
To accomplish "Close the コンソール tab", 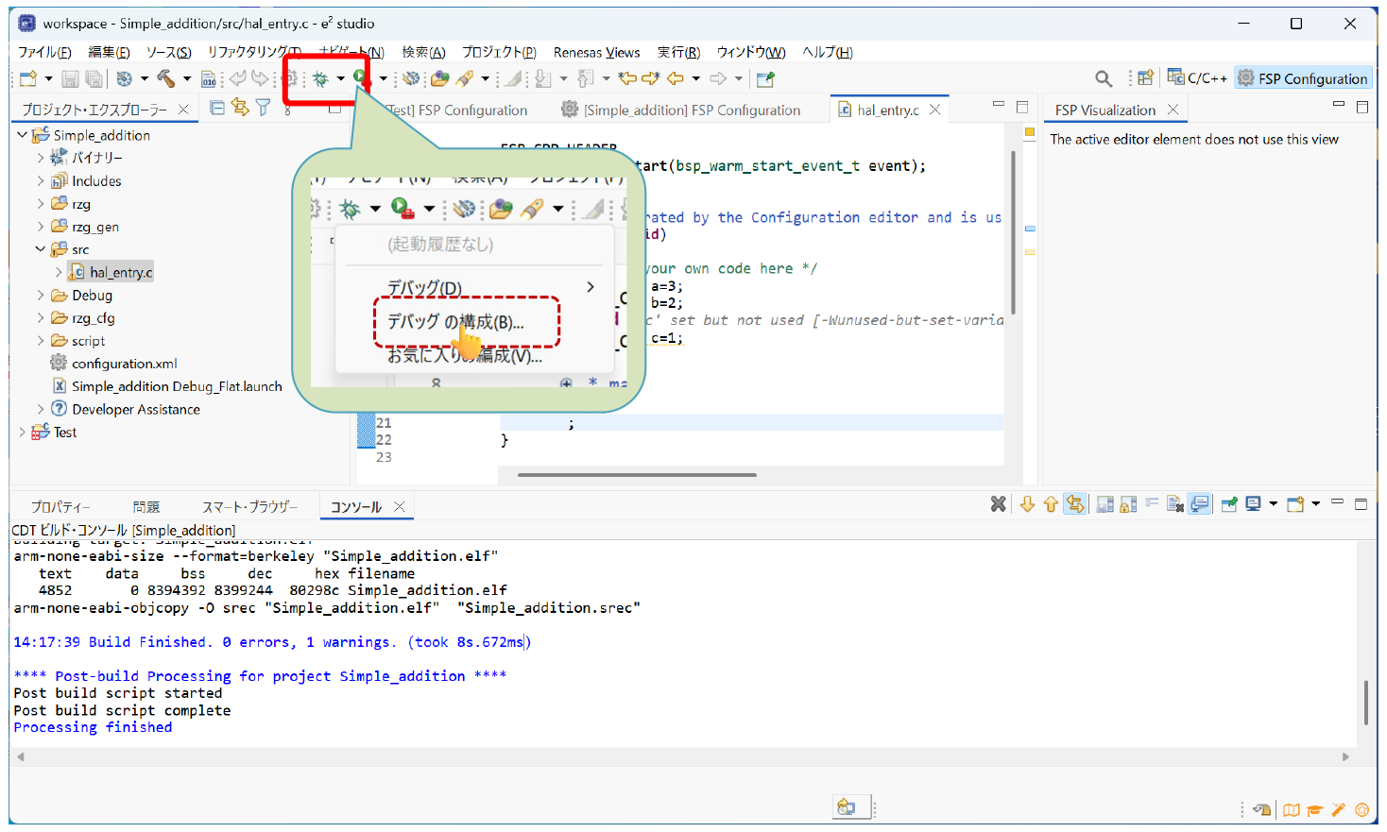I will pyautogui.click(x=400, y=507).
